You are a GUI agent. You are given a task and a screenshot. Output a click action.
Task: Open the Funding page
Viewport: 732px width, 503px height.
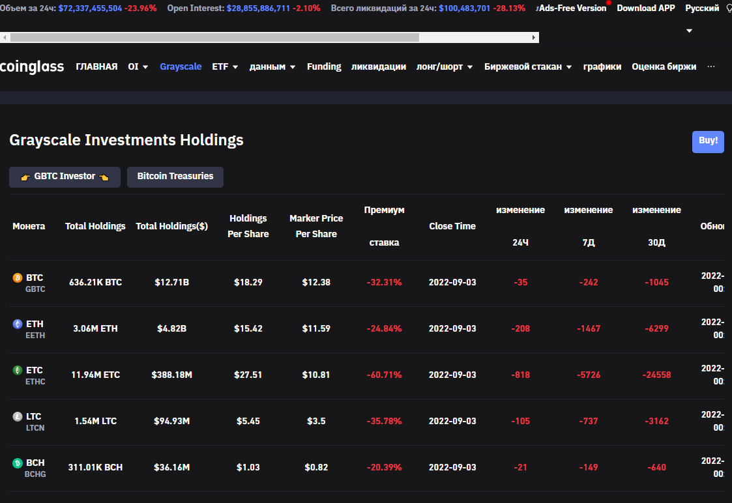(324, 66)
